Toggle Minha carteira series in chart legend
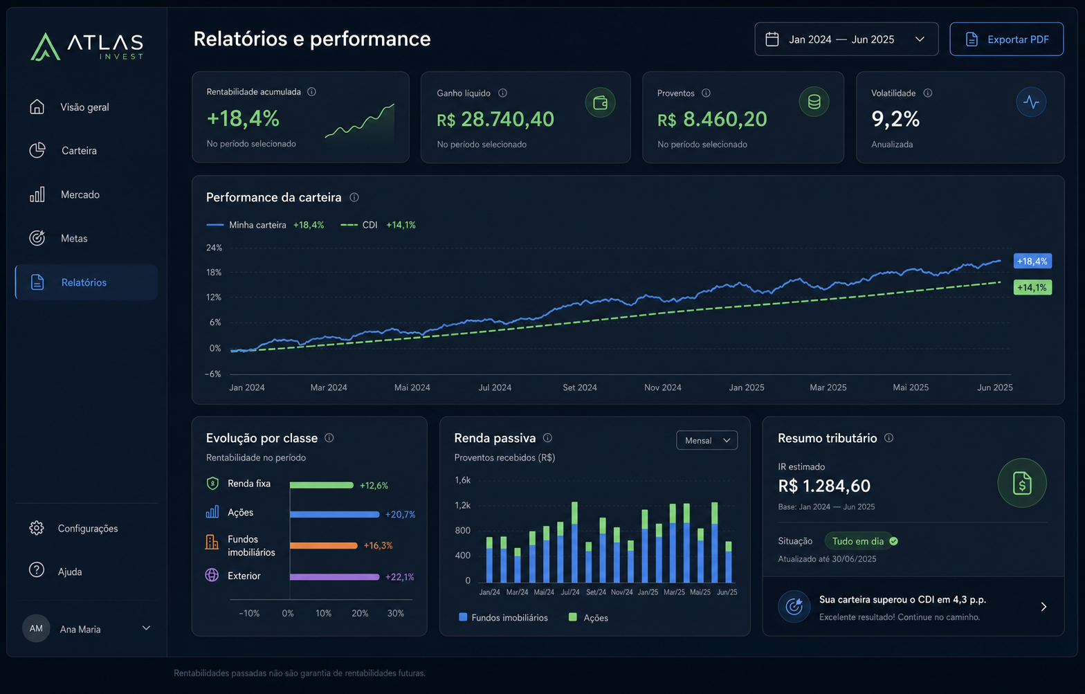1085x694 pixels. [x=265, y=225]
